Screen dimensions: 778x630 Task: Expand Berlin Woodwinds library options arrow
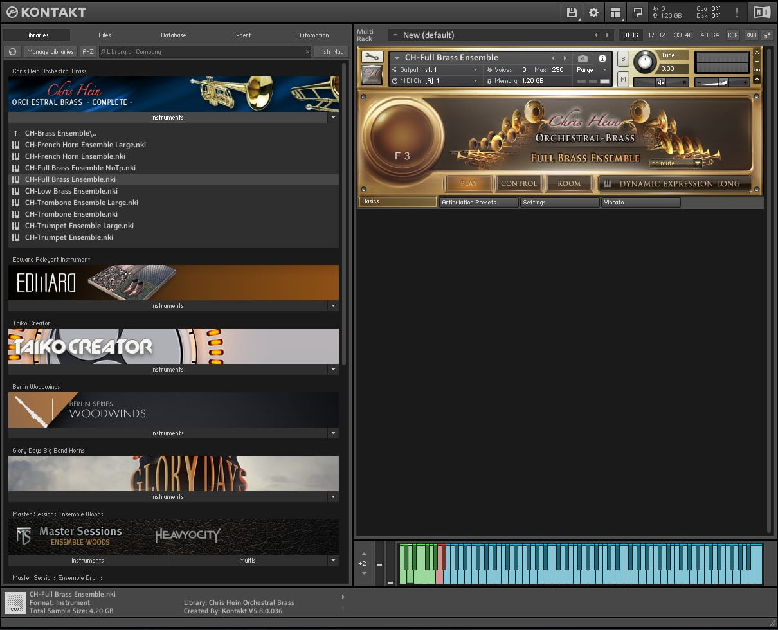[x=333, y=433]
